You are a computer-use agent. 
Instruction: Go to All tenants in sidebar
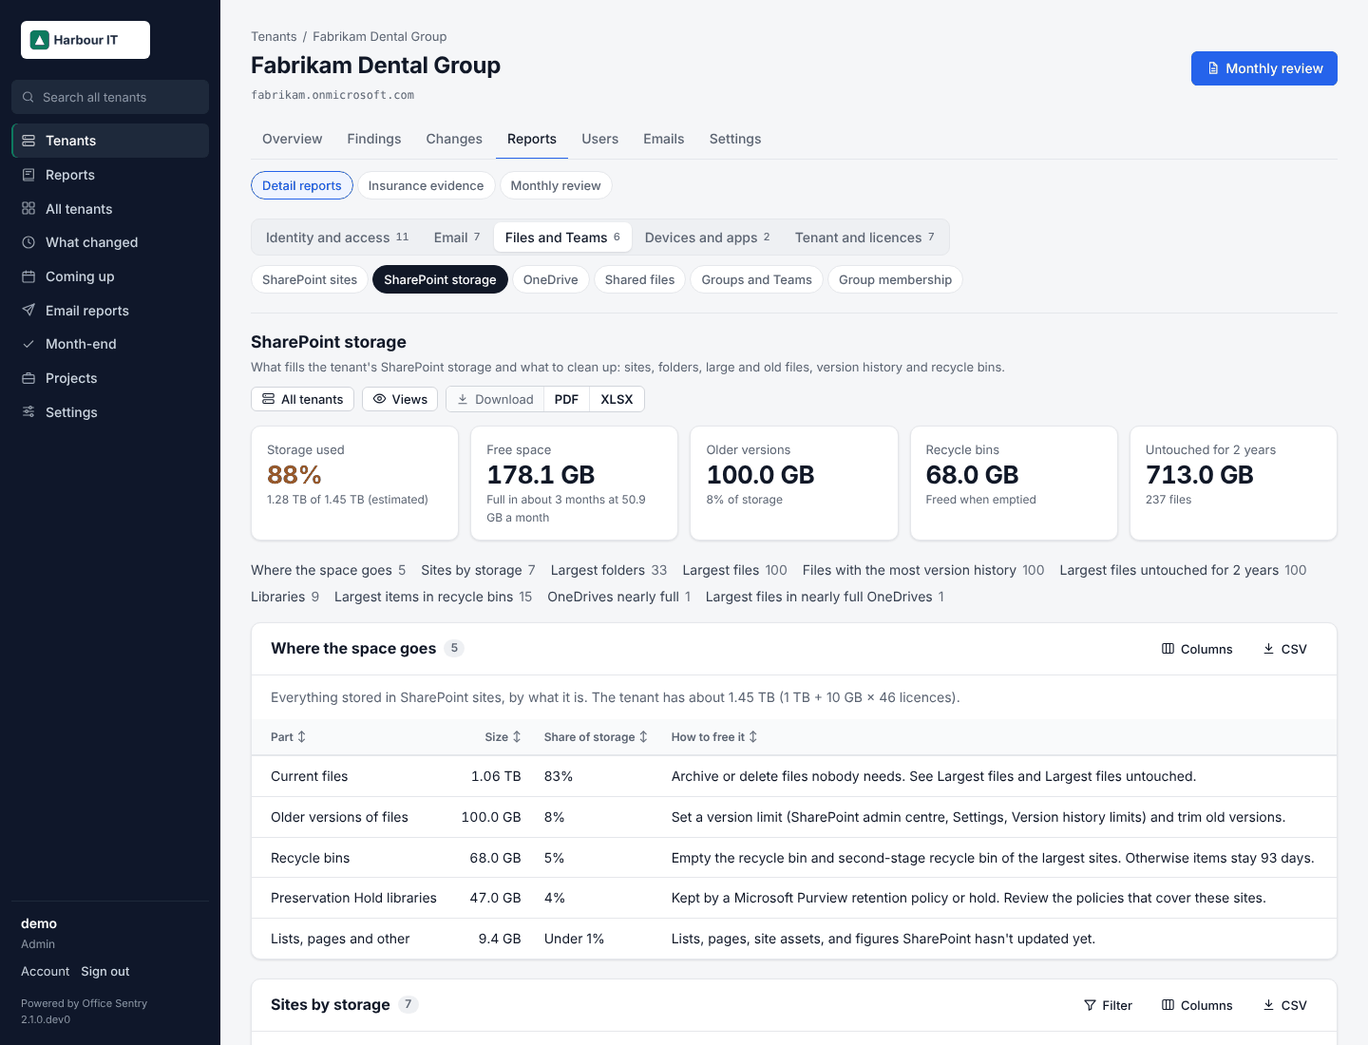110,209
